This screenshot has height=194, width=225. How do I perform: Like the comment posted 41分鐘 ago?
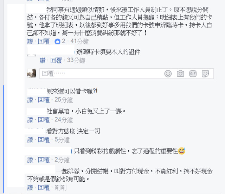[30, 42]
